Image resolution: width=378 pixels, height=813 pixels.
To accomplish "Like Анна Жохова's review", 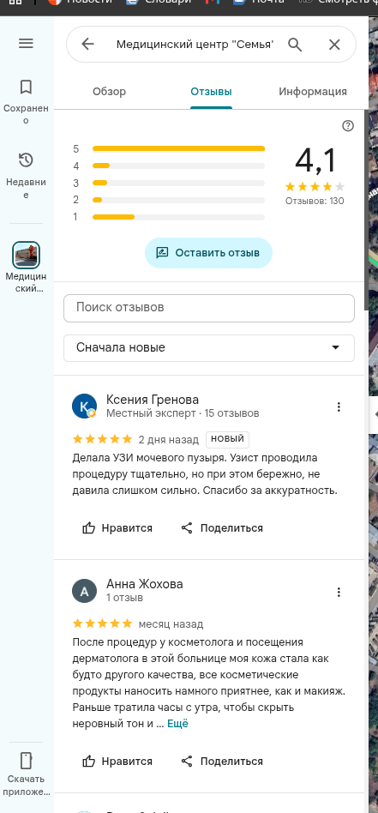I will click(x=117, y=762).
